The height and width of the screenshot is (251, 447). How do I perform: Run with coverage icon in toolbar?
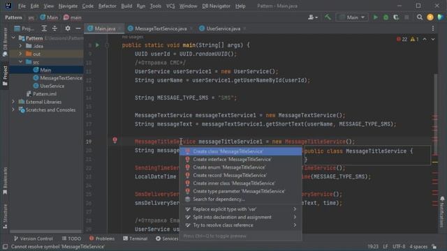[396, 17]
